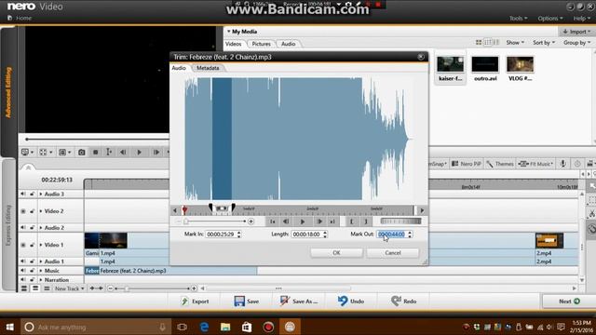Mute the Audio 1 track
The width and height of the screenshot is (596, 335).
[x=22, y=261]
